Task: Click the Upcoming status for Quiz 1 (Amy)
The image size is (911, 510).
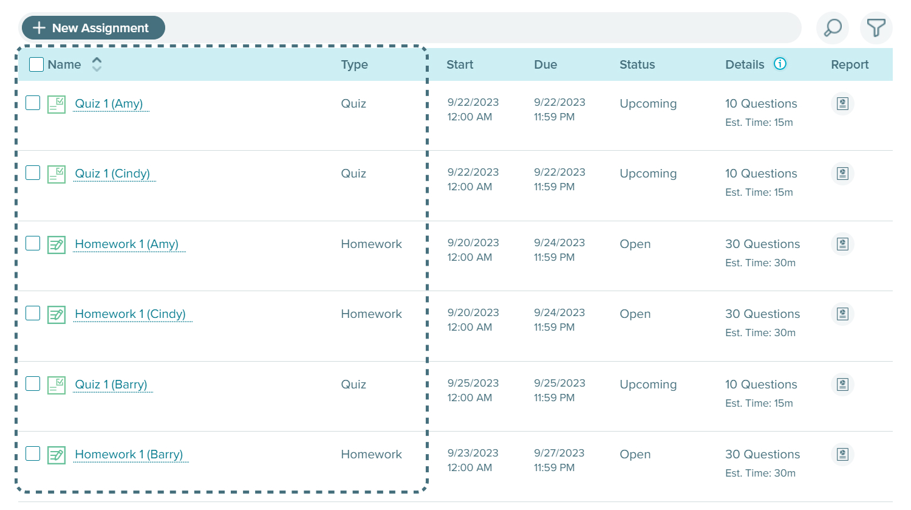Action: pyautogui.click(x=648, y=104)
